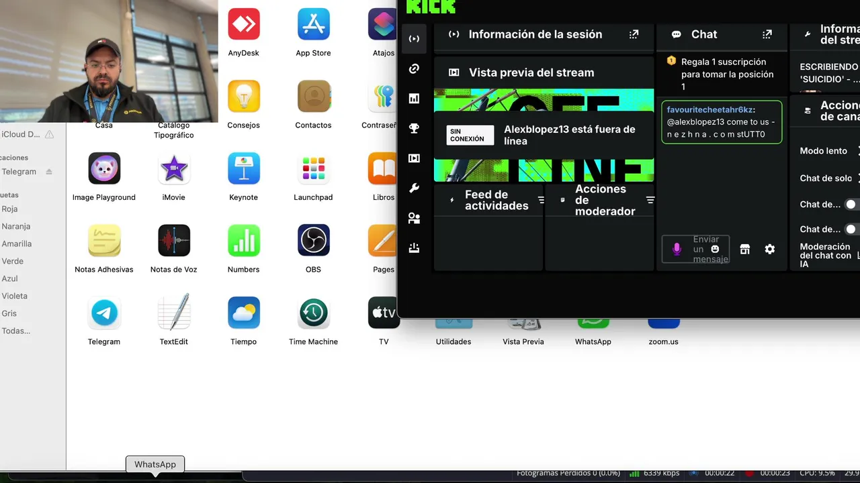The width and height of the screenshot is (860, 483).
Task: Click the 'Moderación del chat con IA' label
Action: pyautogui.click(x=826, y=256)
